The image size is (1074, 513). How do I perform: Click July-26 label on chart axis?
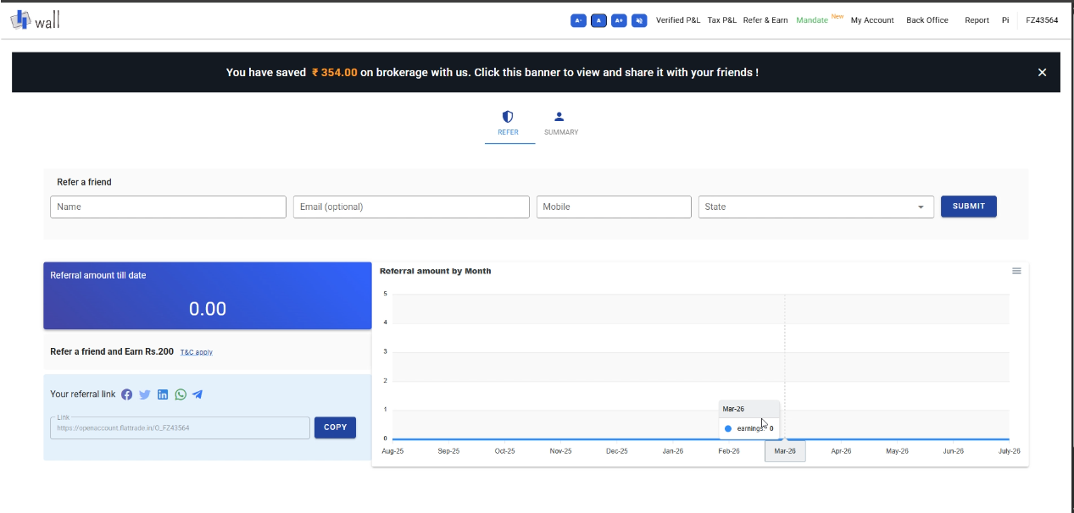pos(1009,451)
